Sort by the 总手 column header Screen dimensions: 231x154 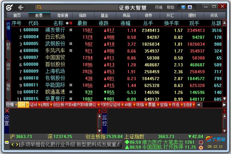pyautogui.click(x=148, y=23)
